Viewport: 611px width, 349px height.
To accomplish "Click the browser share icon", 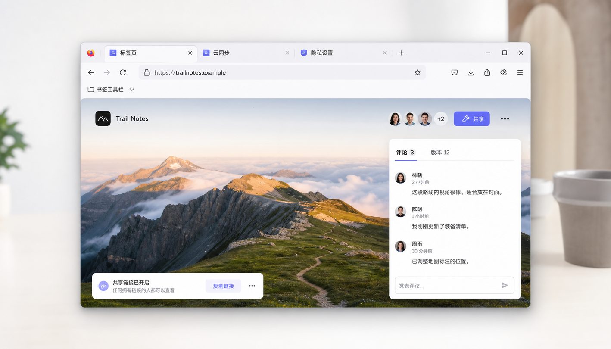I will [487, 72].
